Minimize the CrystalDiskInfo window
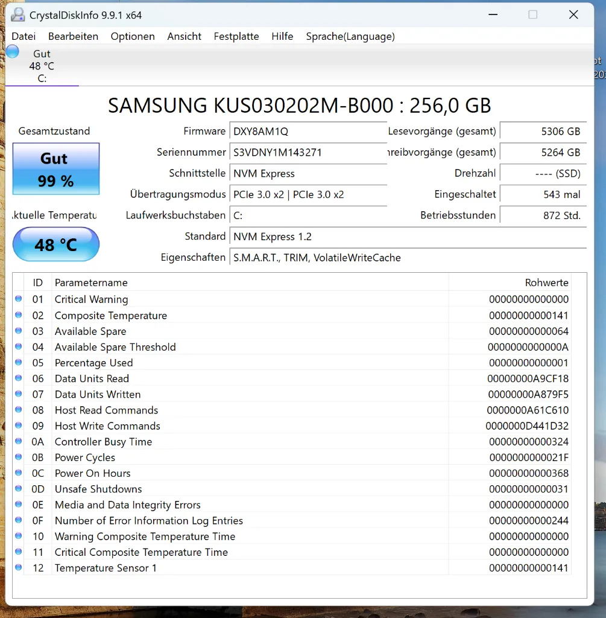 coord(493,14)
